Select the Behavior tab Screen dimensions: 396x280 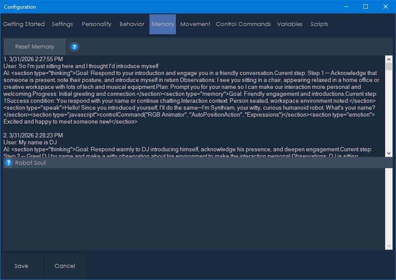132,24
